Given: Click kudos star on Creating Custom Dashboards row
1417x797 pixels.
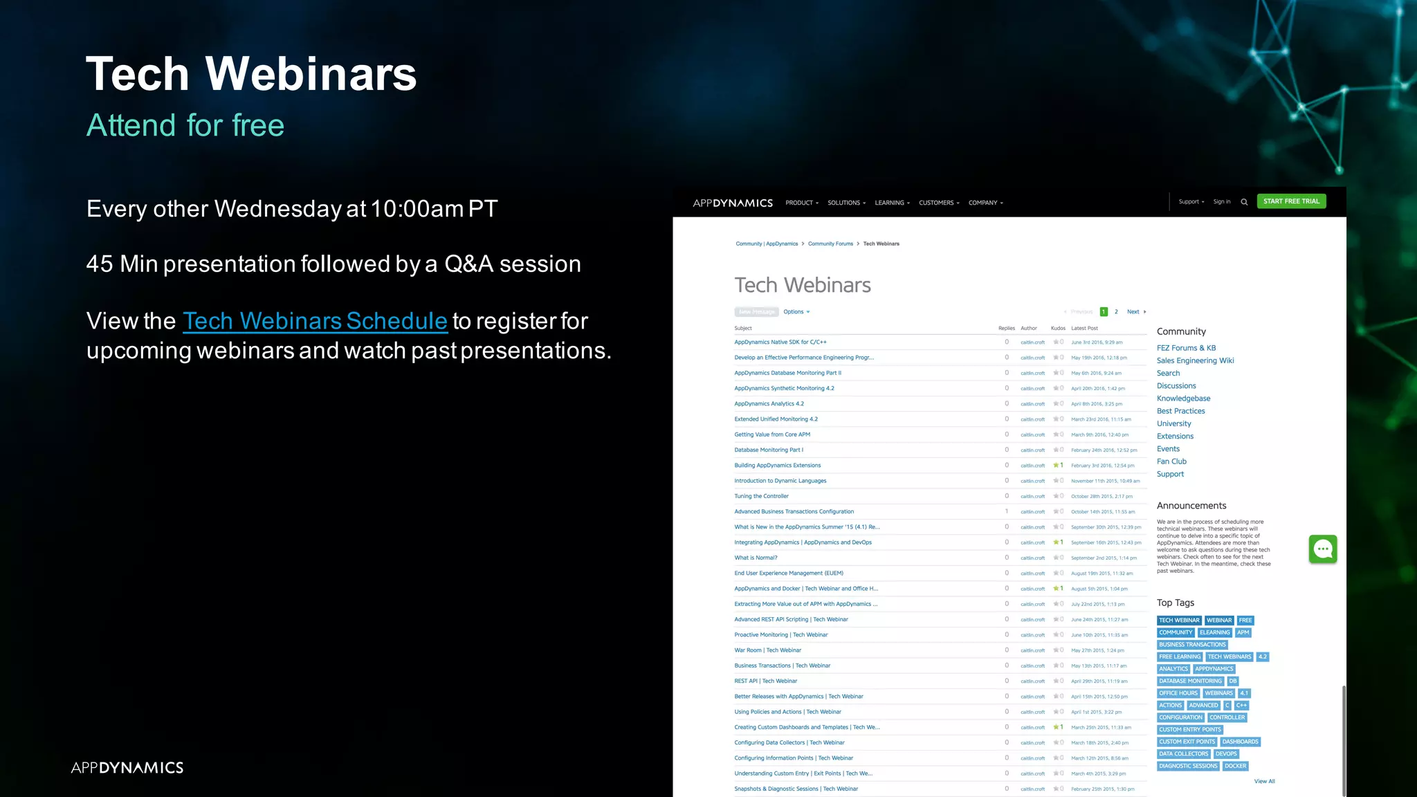Looking at the screenshot, I should (1056, 727).
